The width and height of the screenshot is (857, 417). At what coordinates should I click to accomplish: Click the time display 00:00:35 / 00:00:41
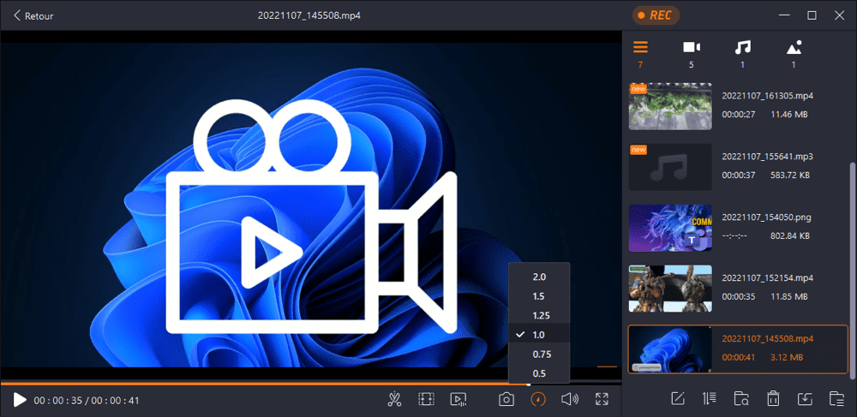click(x=87, y=401)
